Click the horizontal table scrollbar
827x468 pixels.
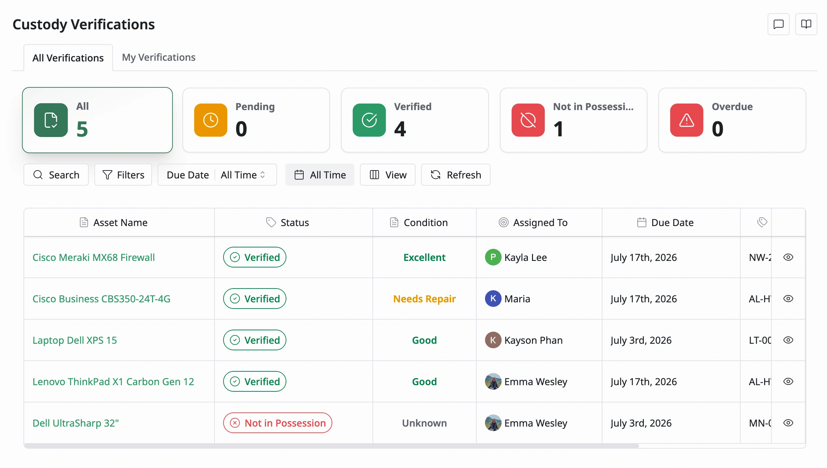[x=332, y=446]
